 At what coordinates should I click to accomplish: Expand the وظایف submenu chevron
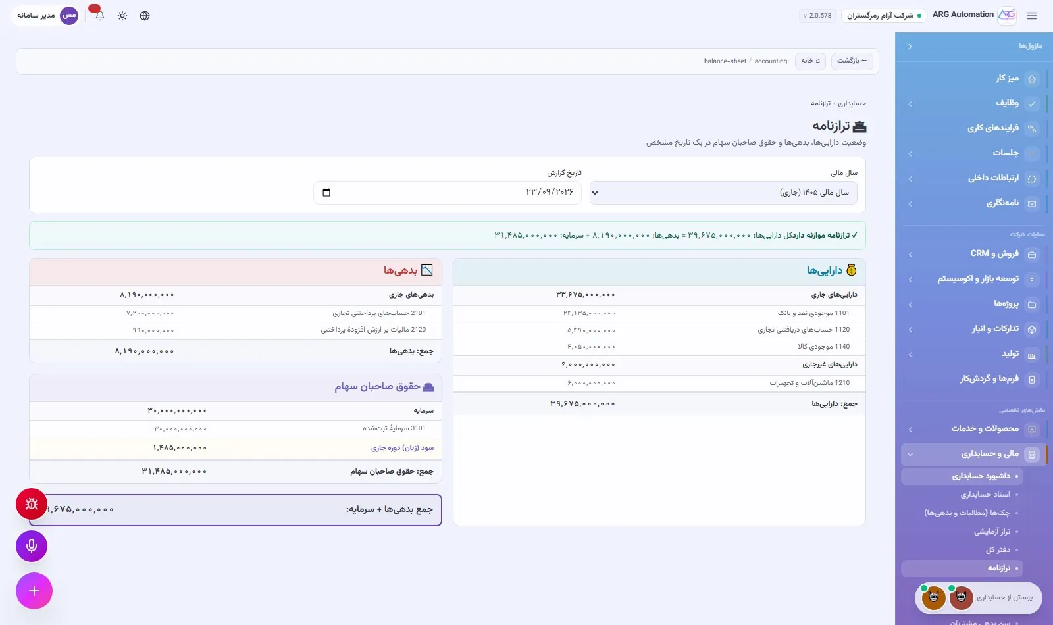click(910, 104)
